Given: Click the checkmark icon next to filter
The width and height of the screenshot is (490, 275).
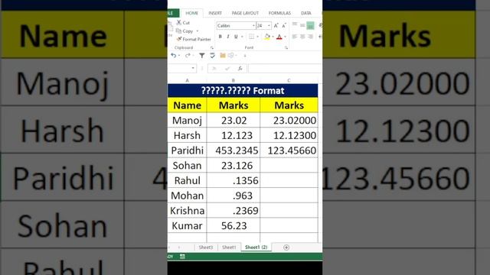Looking at the screenshot, I should tap(213, 56).
